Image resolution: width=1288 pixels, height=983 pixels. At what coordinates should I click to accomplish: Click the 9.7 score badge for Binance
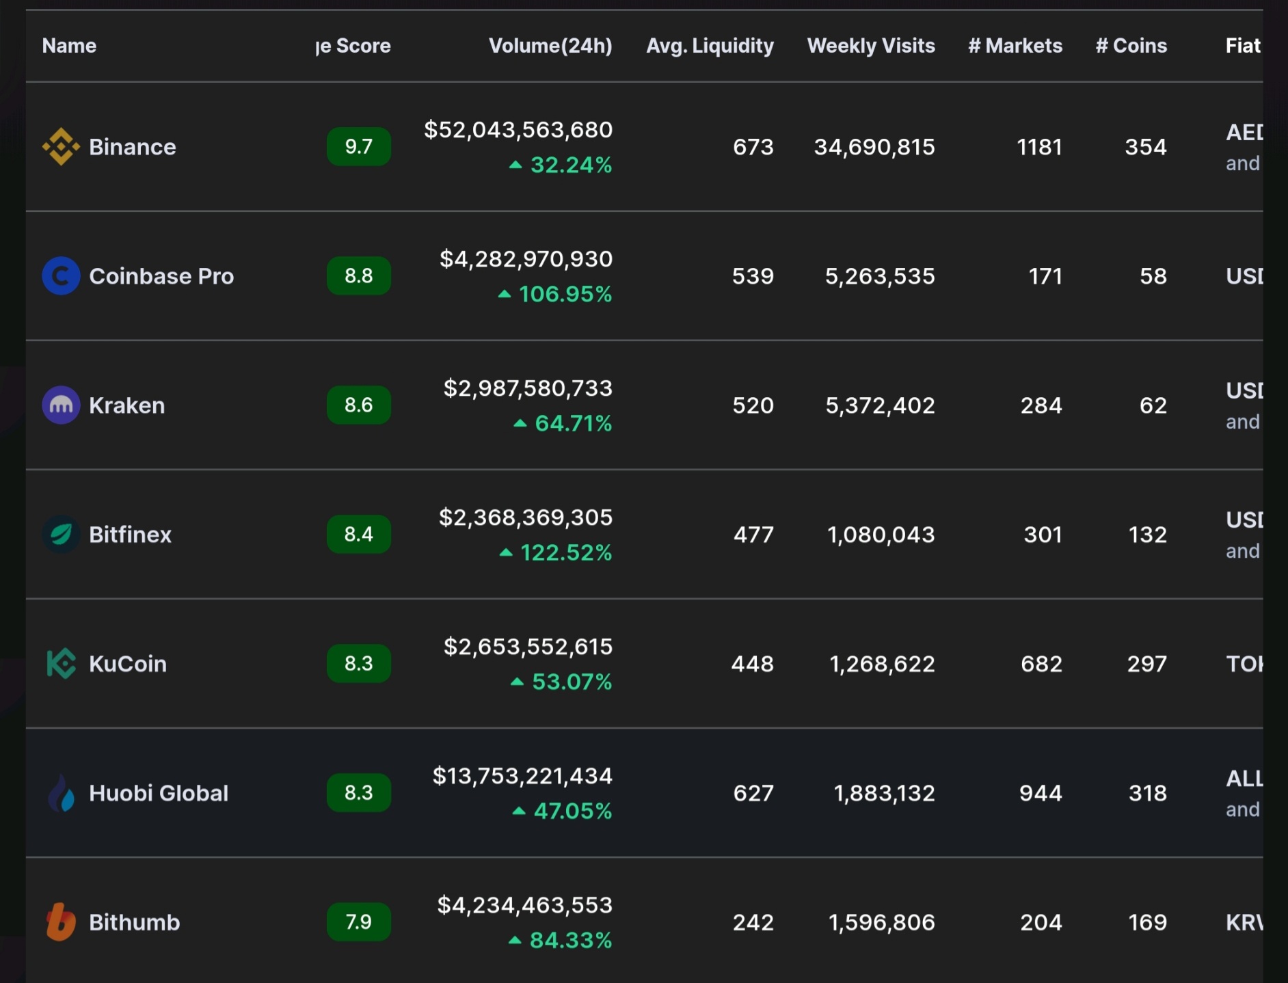coord(359,146)
